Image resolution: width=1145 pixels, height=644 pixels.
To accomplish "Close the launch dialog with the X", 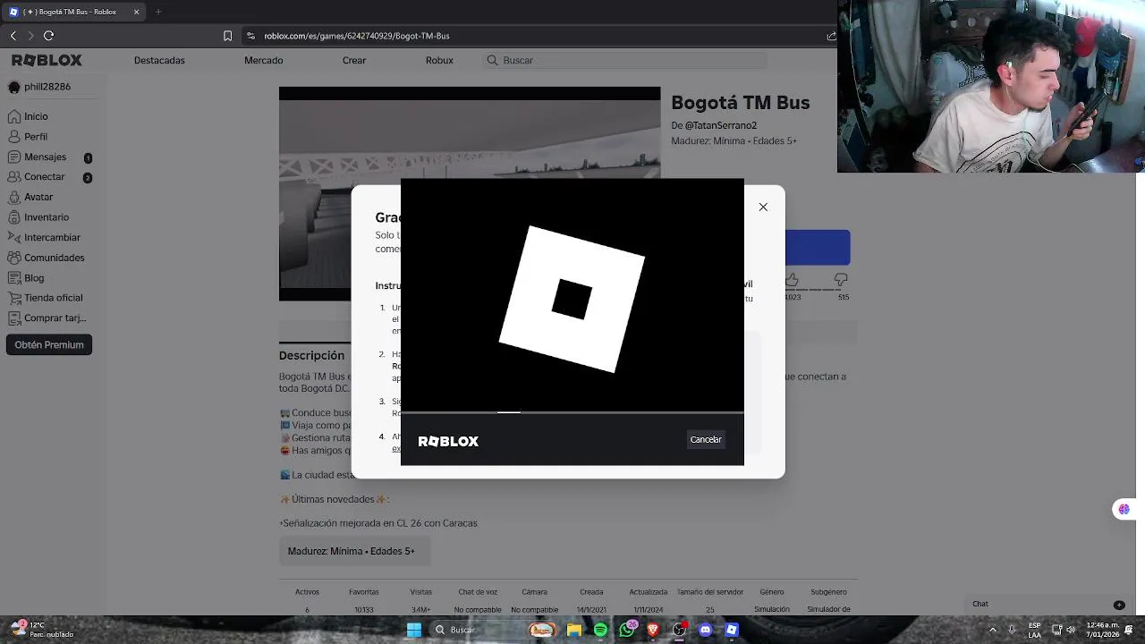I will (x=763, y=207).
